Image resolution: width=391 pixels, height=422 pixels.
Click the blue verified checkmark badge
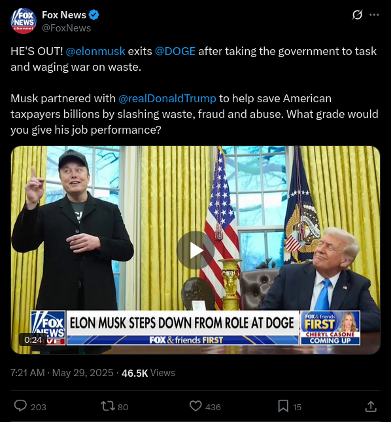point(94,15)
